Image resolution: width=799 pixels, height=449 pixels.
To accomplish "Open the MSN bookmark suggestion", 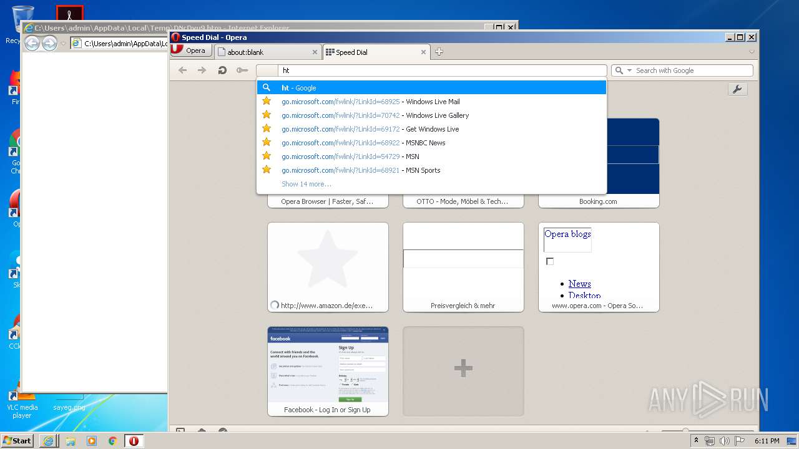I will [431, 157].
